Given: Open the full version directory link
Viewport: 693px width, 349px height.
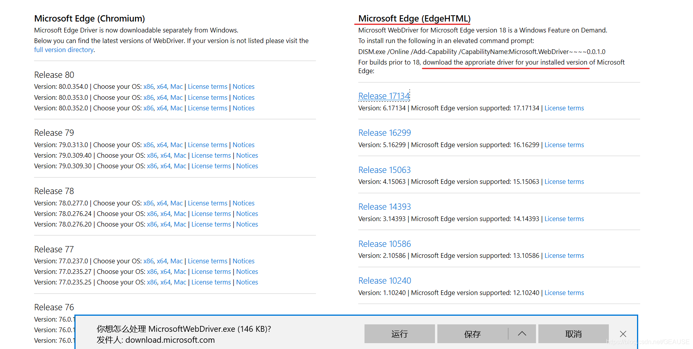Looking at the screenshot, I should [64, 50].
